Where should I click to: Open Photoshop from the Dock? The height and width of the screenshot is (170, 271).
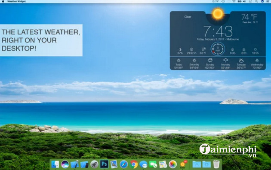104,164
